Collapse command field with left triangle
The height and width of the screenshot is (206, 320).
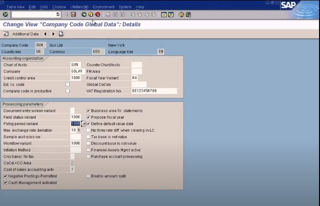(66, 14)
